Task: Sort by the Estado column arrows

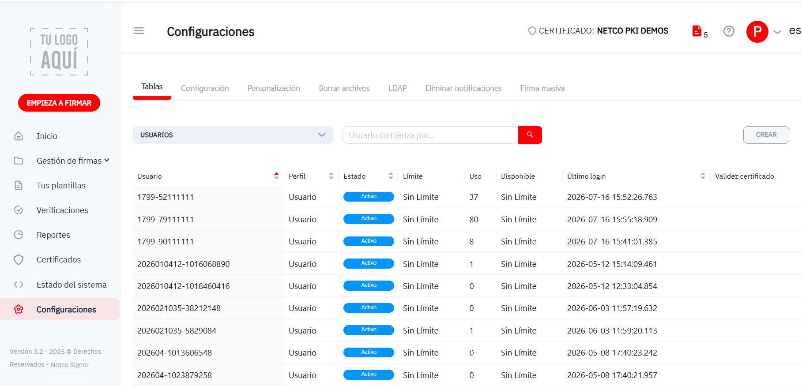Action: coord(391,176)
